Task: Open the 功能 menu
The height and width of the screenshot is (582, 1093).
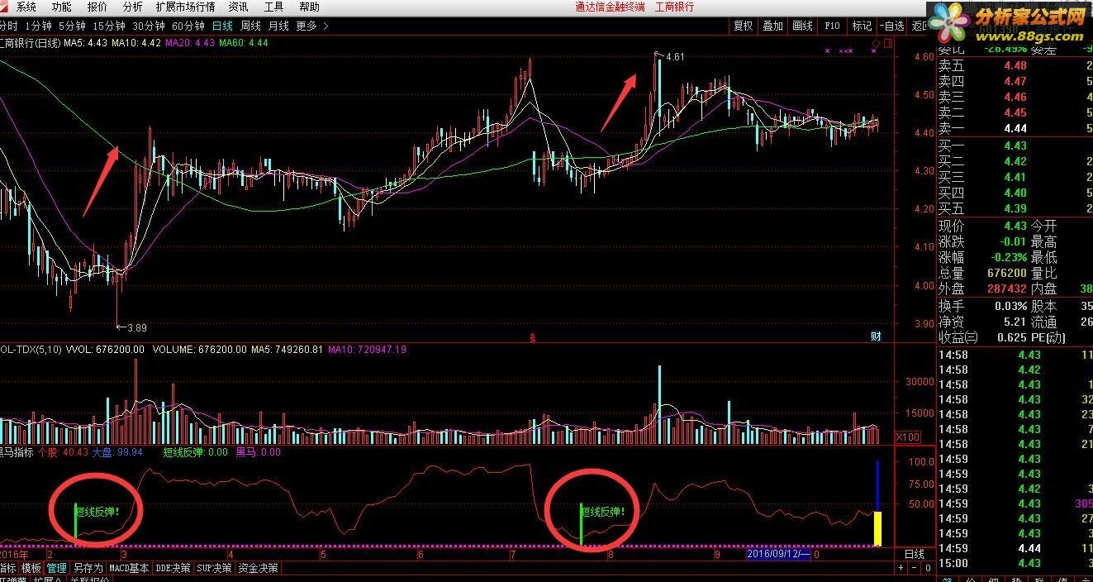Action: [x=62, y=7]
